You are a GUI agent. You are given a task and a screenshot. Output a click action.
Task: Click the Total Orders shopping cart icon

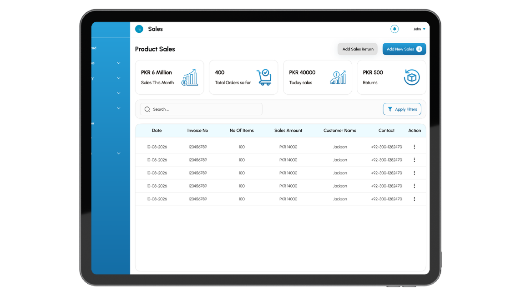(264, 77)
